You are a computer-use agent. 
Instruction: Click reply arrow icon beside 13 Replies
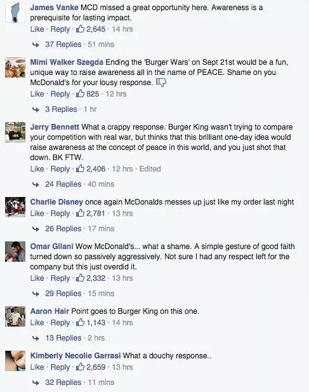click(36, 338)
